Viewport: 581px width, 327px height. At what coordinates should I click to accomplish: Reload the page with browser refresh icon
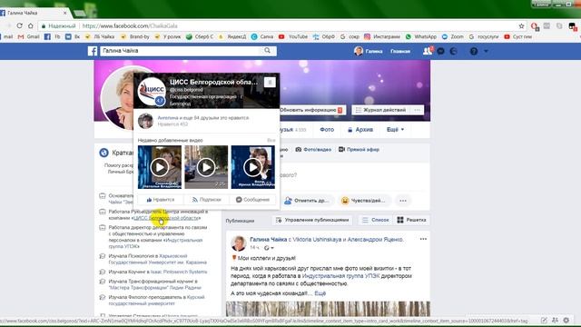[x=19, y=26]
